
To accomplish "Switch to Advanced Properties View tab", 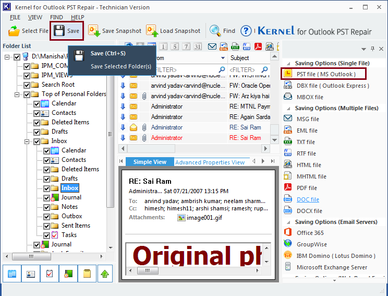I will [x=210, y=162].
